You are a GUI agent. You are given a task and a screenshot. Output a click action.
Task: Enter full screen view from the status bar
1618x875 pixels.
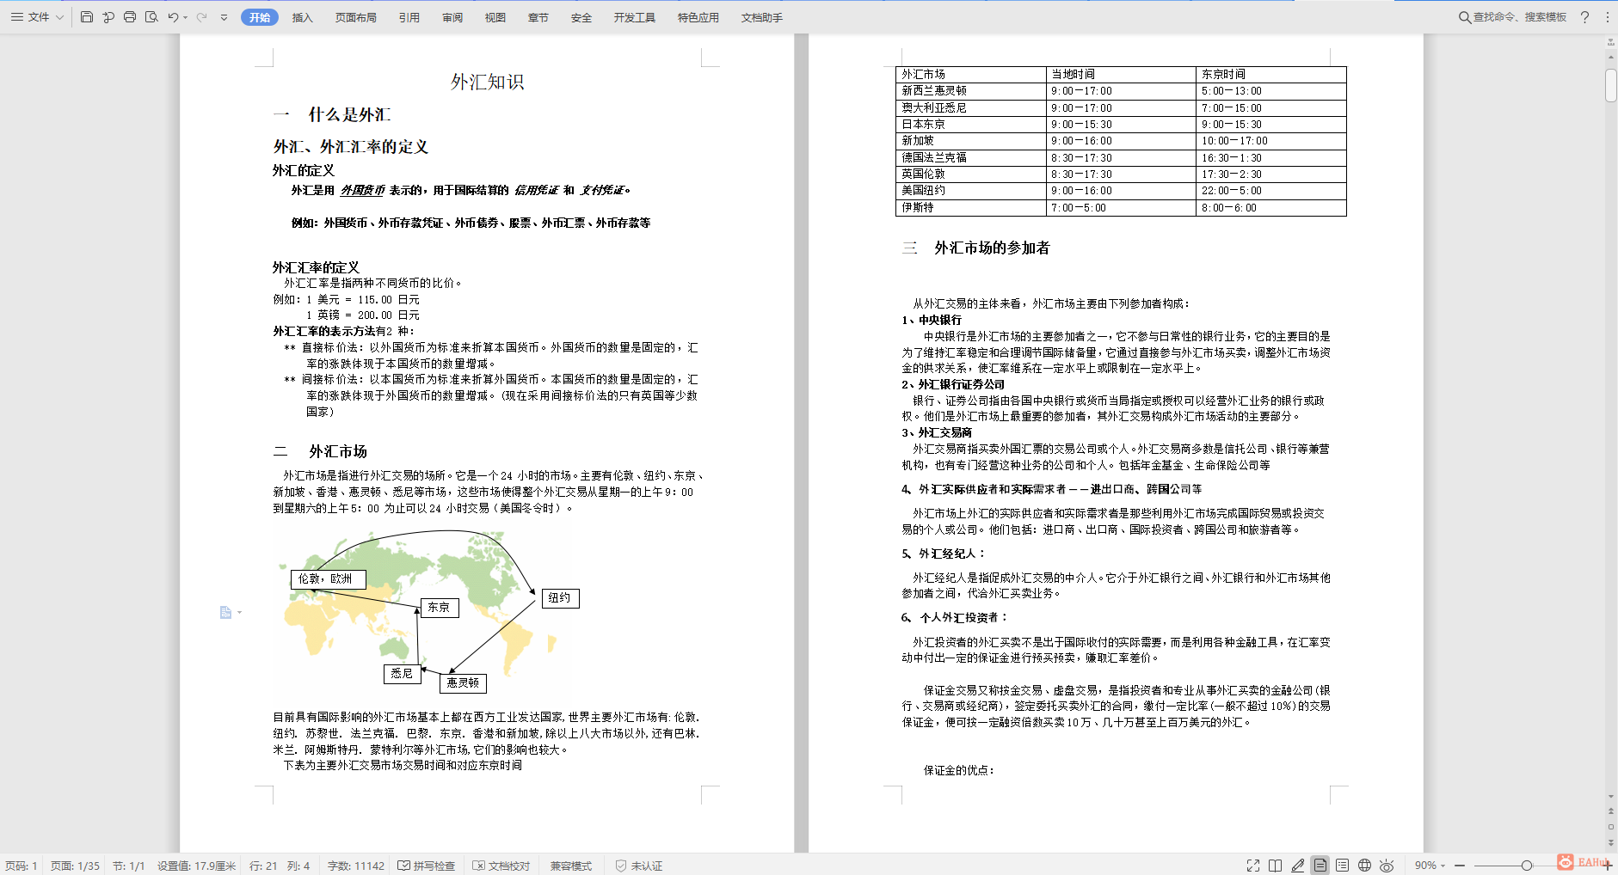coord(1253,866)
